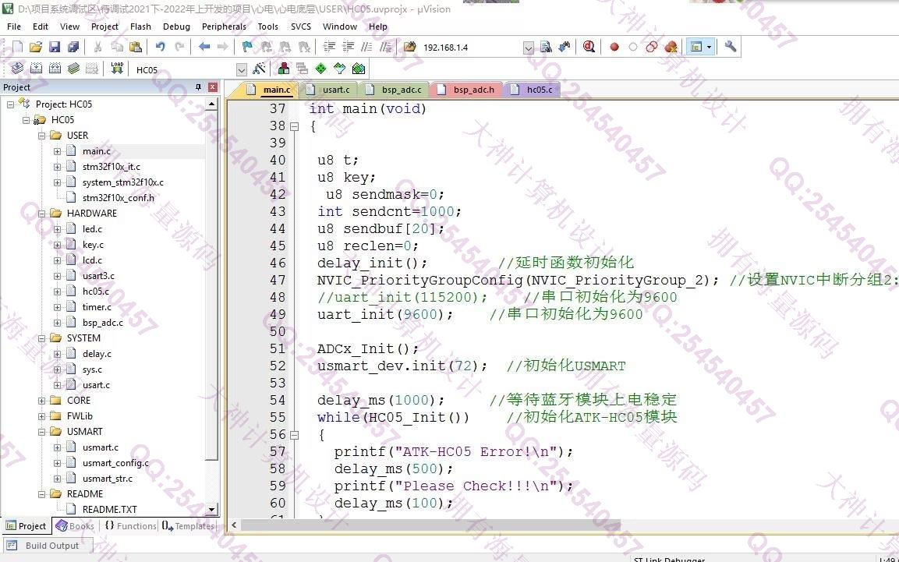Open Manage Project Items icon
Screen dimensions: 899x562
[283, 69]
